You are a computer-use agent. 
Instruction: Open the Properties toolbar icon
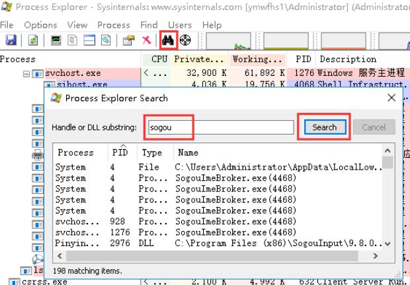(x=129, y=40)
